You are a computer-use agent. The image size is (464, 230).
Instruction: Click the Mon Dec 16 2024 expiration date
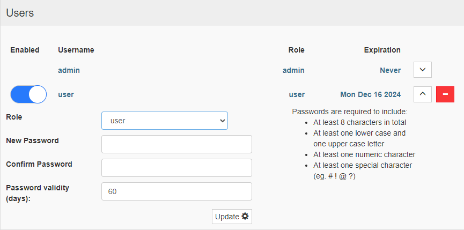click(371, 94)
